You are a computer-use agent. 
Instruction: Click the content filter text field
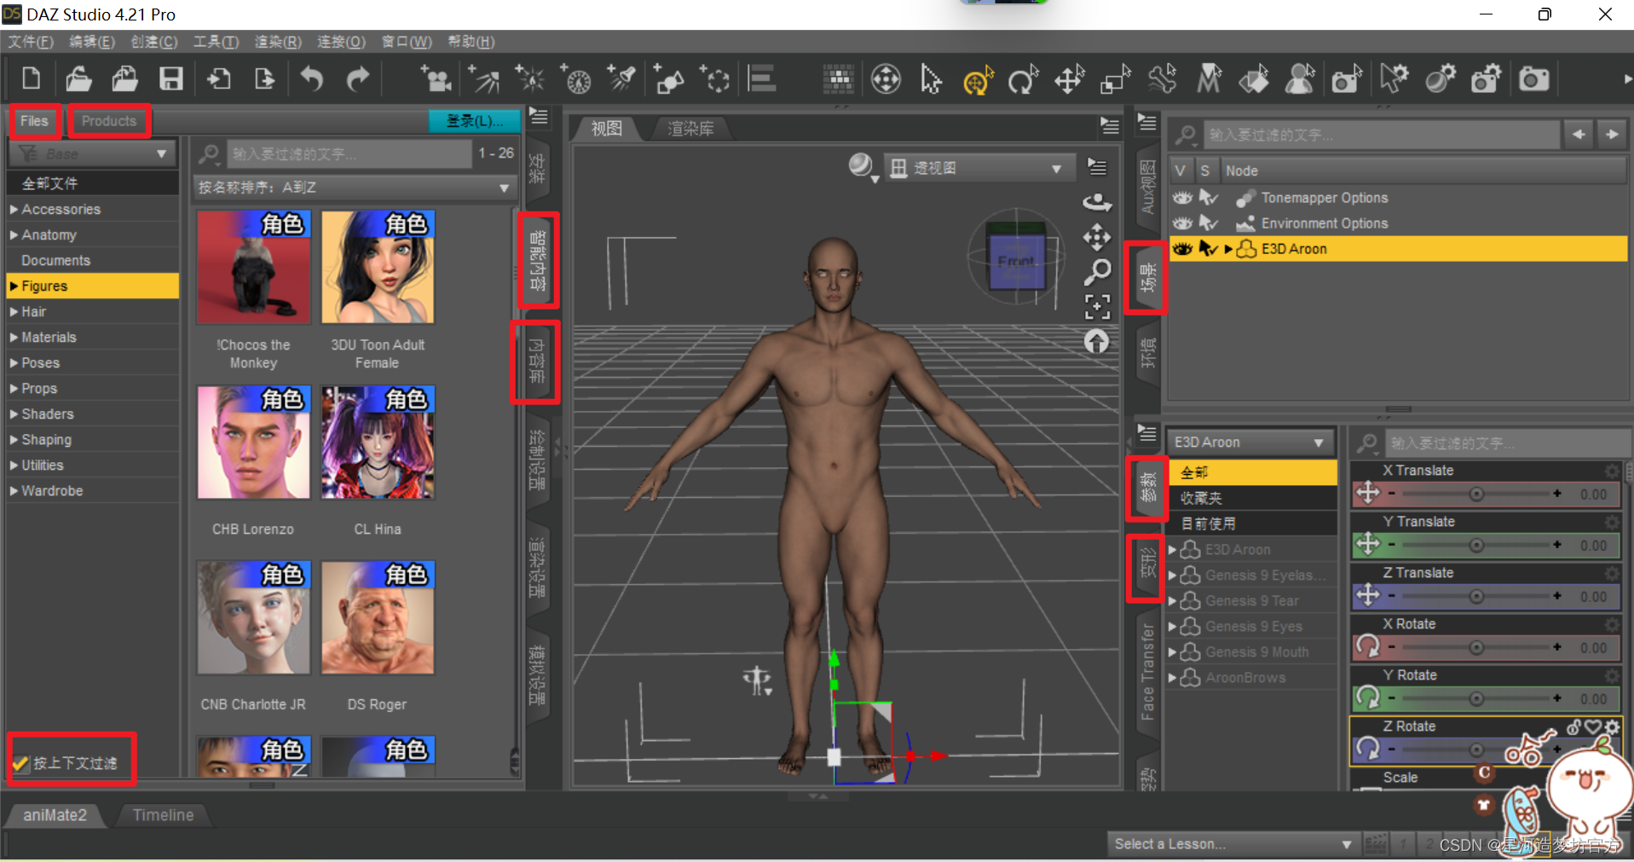pyautogui.click(x=349, y=153)
